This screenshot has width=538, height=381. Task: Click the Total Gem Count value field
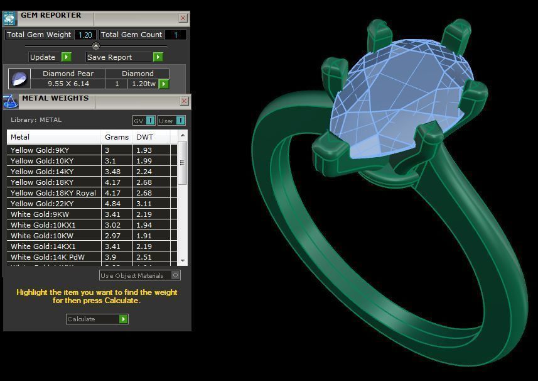[x=176, y=35]
